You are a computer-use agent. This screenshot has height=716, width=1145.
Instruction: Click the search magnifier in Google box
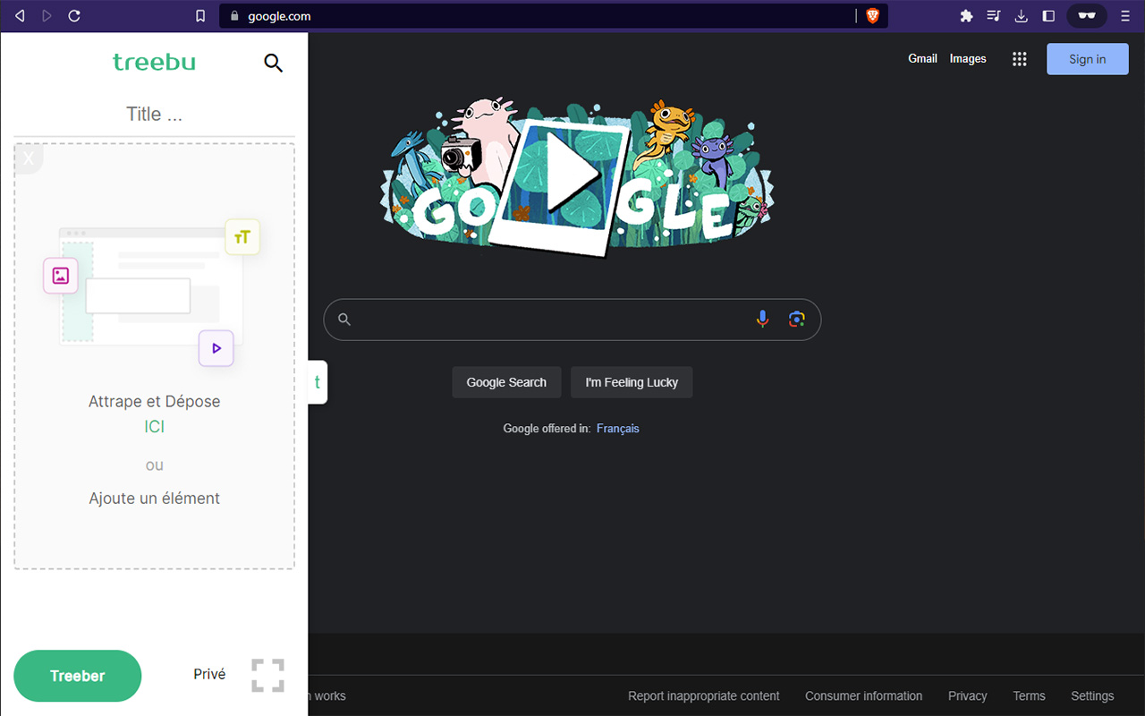point(344,320)
